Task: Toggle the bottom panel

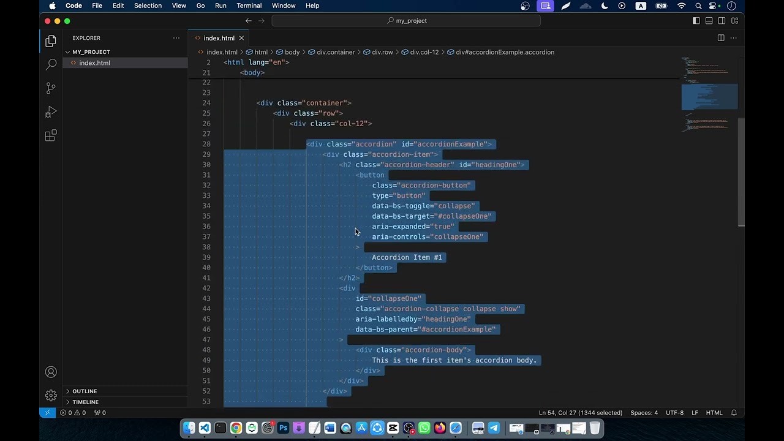Action: tap(709, 21)
